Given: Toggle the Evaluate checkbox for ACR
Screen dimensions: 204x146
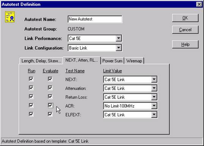Looking at the screenshot, I should [50, 105].
